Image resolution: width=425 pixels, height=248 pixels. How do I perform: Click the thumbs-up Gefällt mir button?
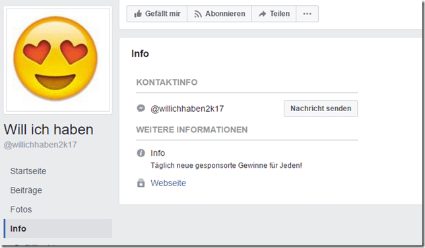pyautogui.click(x=157, y=14)
